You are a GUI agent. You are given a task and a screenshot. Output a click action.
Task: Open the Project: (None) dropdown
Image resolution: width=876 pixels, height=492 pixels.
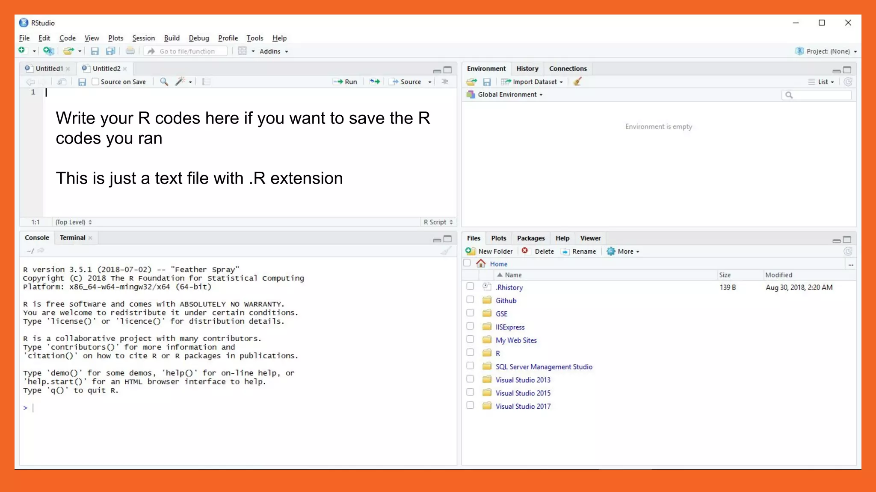[x=826, y=51]
